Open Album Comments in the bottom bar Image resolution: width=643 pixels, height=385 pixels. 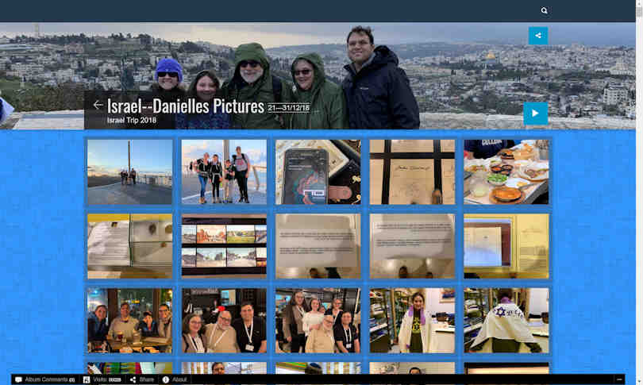[x=45, y=379]
